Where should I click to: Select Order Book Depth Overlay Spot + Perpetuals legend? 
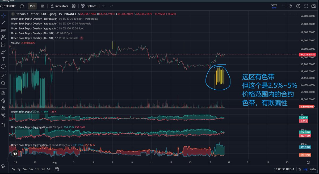point(54,19)
